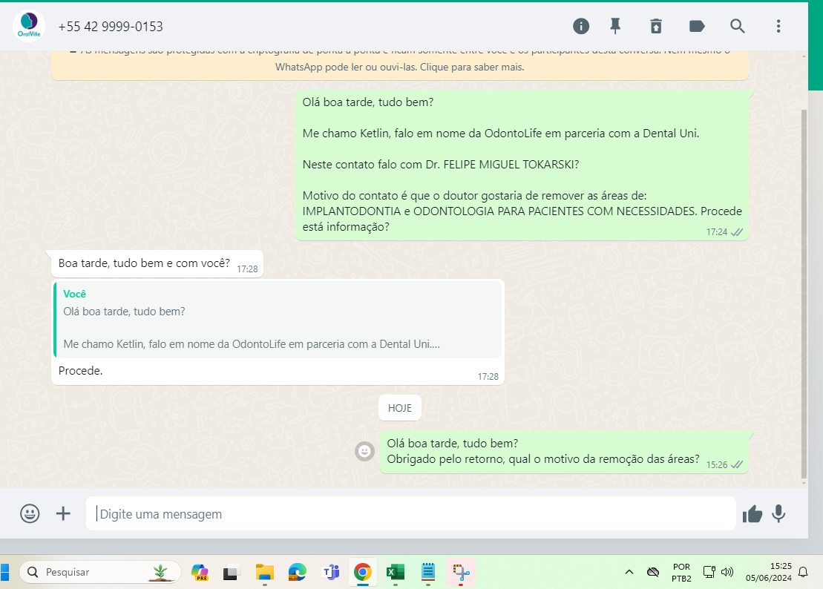Jump to quoted message from Você

tap(278, 319)
